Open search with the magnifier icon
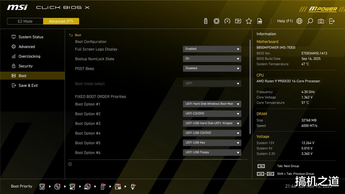This screenshot has width=345, height=194. (310, 21)
